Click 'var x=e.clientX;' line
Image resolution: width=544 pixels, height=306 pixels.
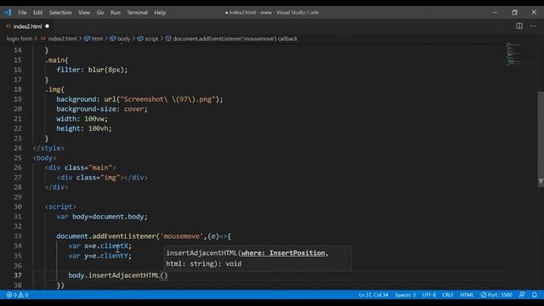pyautogui.click(x=100, y=246)
